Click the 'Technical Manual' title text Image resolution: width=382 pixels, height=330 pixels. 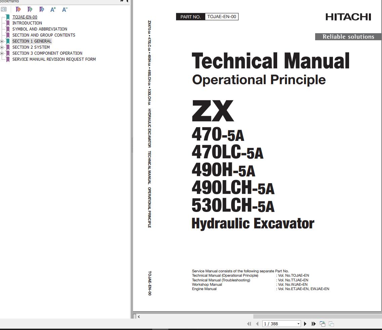click(x=271, y=61)
